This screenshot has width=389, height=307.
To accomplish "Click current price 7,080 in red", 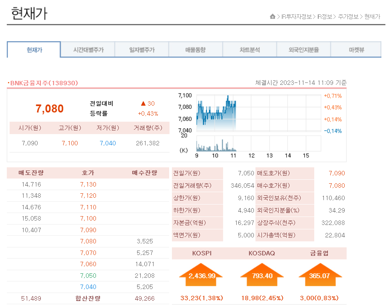I will (x=50, y=108).
